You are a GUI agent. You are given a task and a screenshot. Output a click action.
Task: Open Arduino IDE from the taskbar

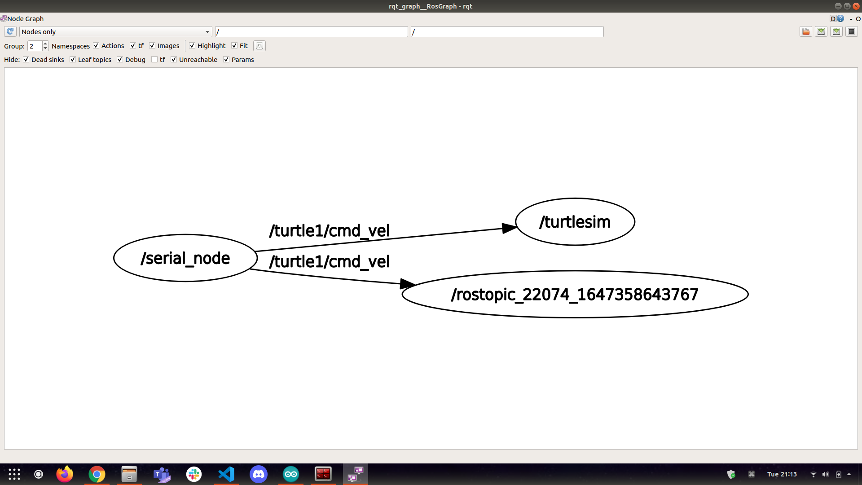[291, 474]
